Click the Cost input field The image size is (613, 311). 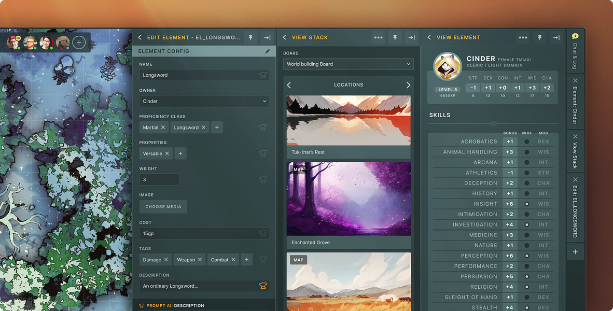pyautogui.click(x=197, y=233)
